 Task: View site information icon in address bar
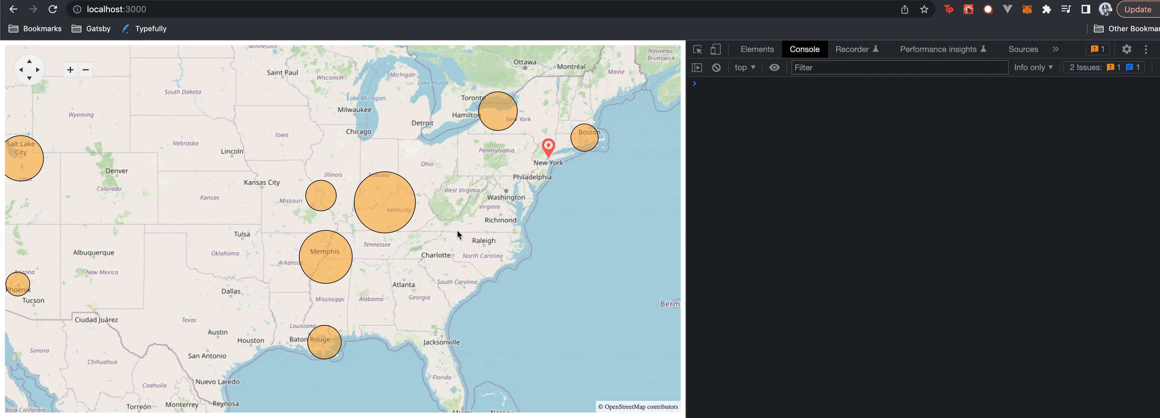tap(77, 9)
